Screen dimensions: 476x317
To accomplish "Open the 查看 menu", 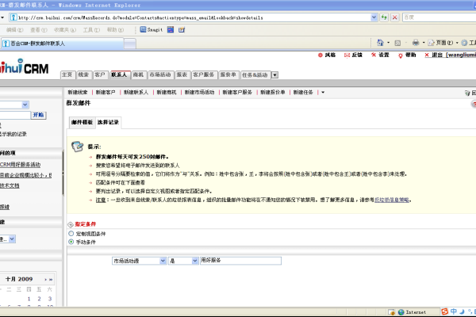I will tap(38, 30).
